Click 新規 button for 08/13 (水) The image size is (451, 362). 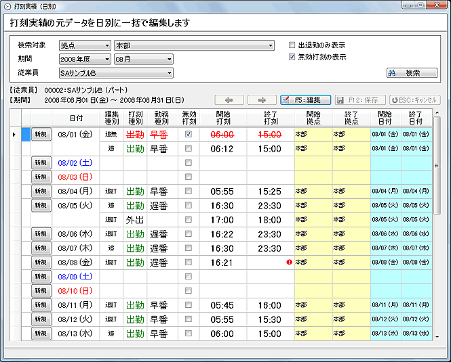pyautogui.click(x=41, y=334)
